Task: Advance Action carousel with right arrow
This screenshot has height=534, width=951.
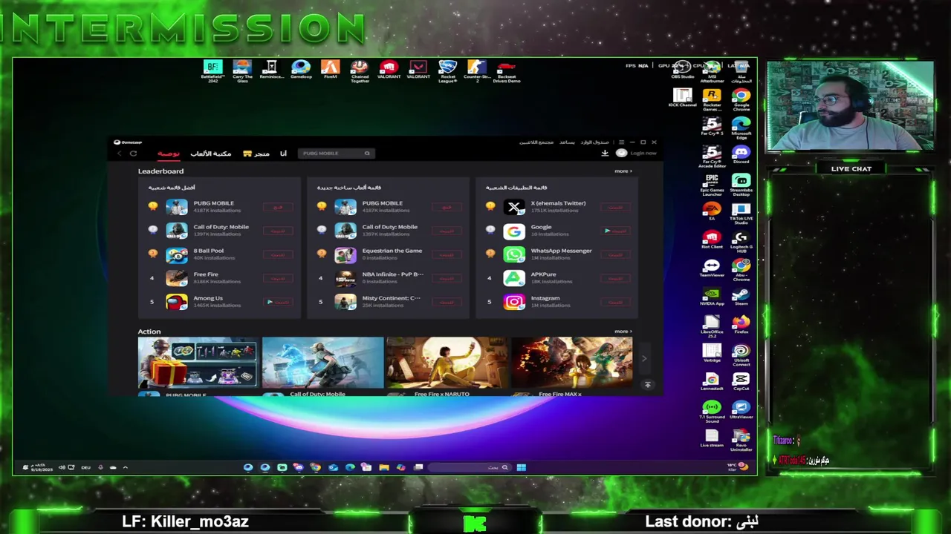Action: [x=644, y=359]
